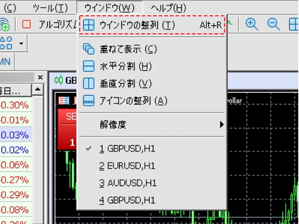Click the candlestick chart icon in title
299x224 pixels.
tap(59, 80)
